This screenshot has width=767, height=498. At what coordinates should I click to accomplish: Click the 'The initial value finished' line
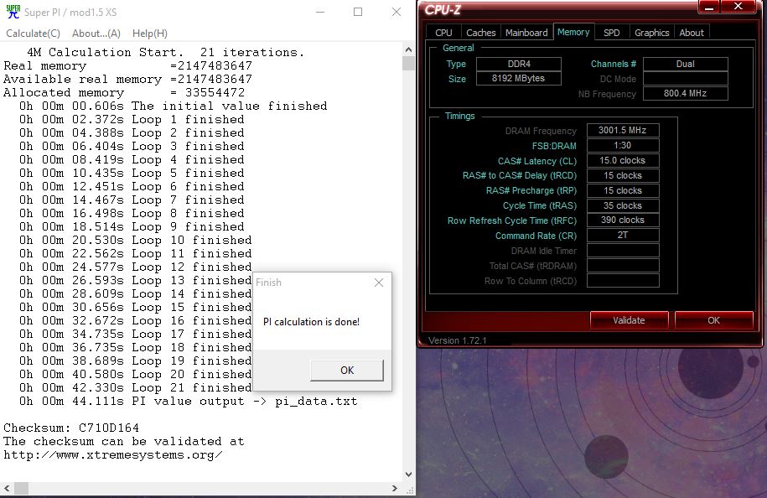coord(174,106)
